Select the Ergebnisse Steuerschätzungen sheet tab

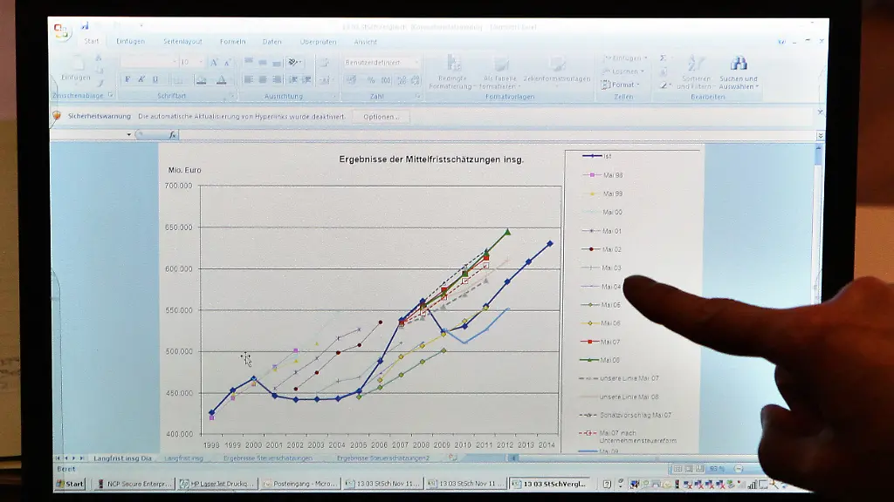pyautogui.click(x=267, y=458)
